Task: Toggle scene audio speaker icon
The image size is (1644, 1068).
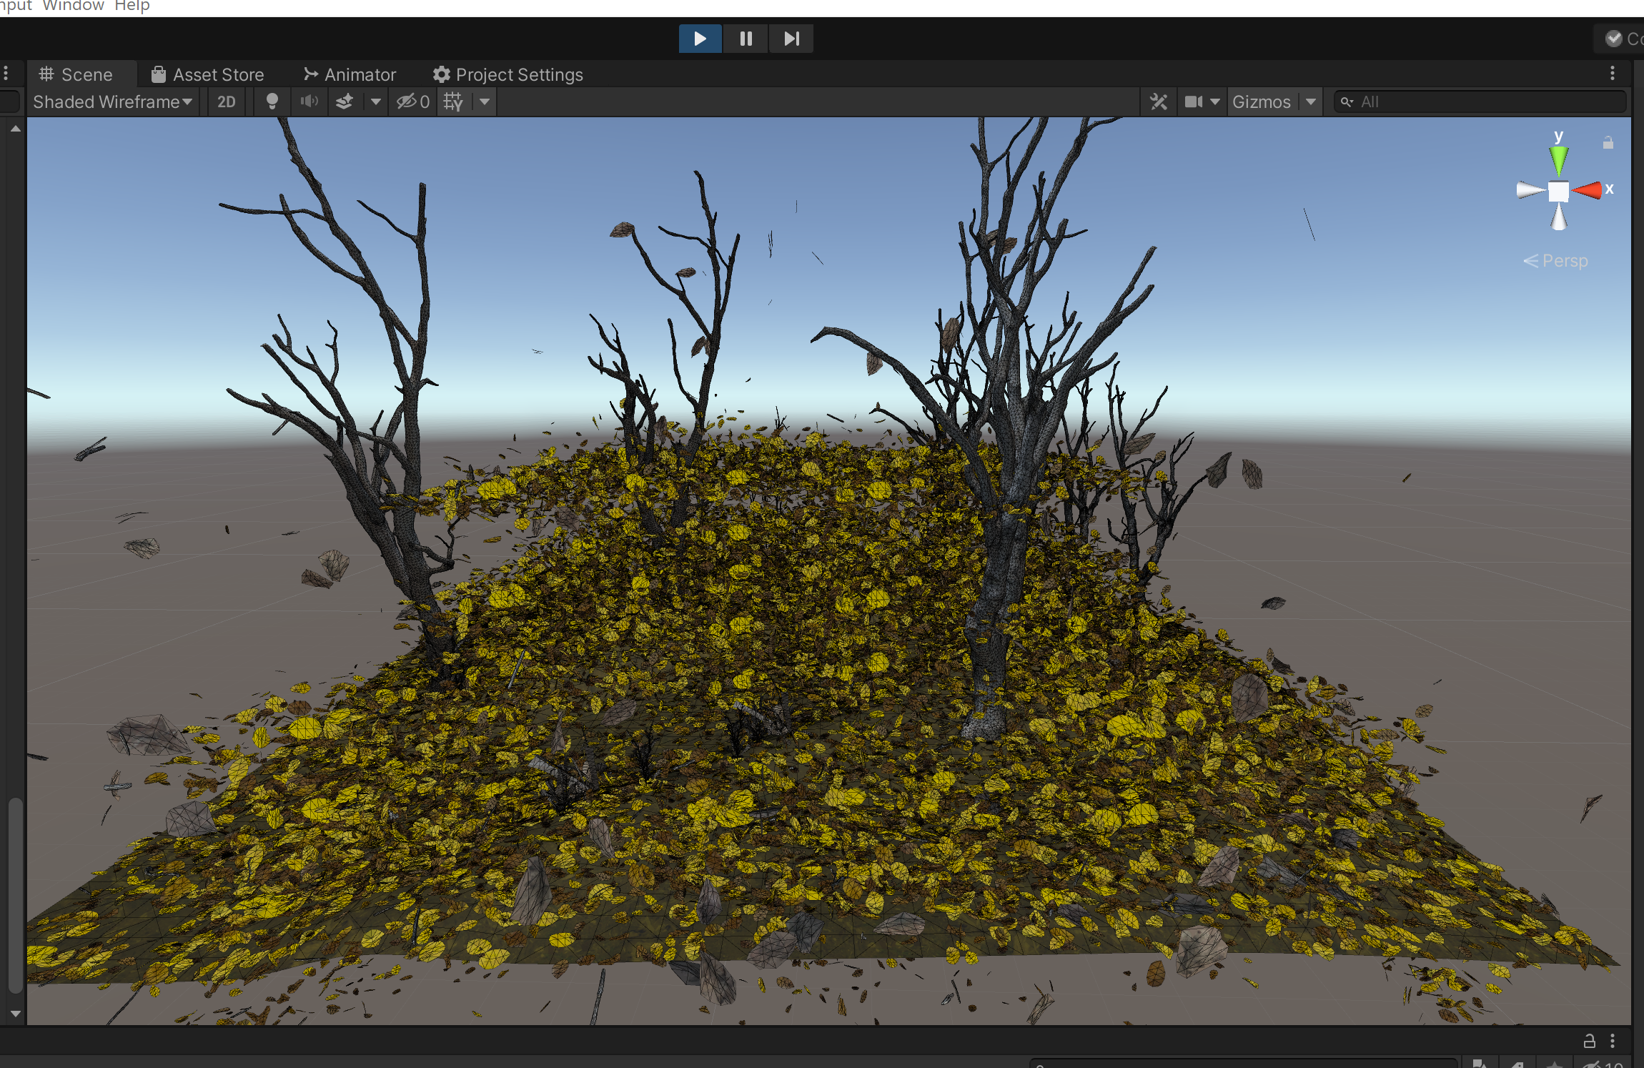Action: tap(309, 102)
